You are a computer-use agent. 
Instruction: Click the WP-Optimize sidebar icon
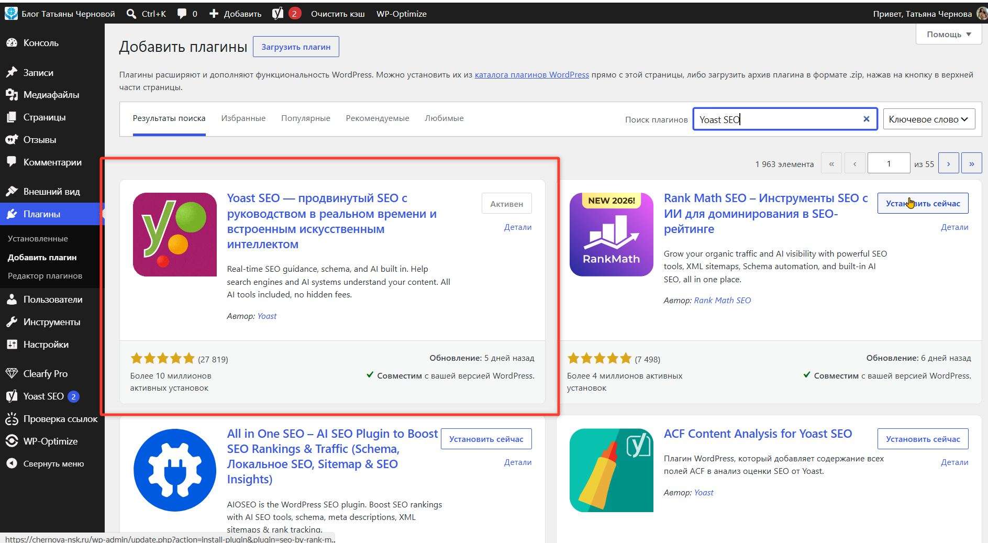point(12,441)
